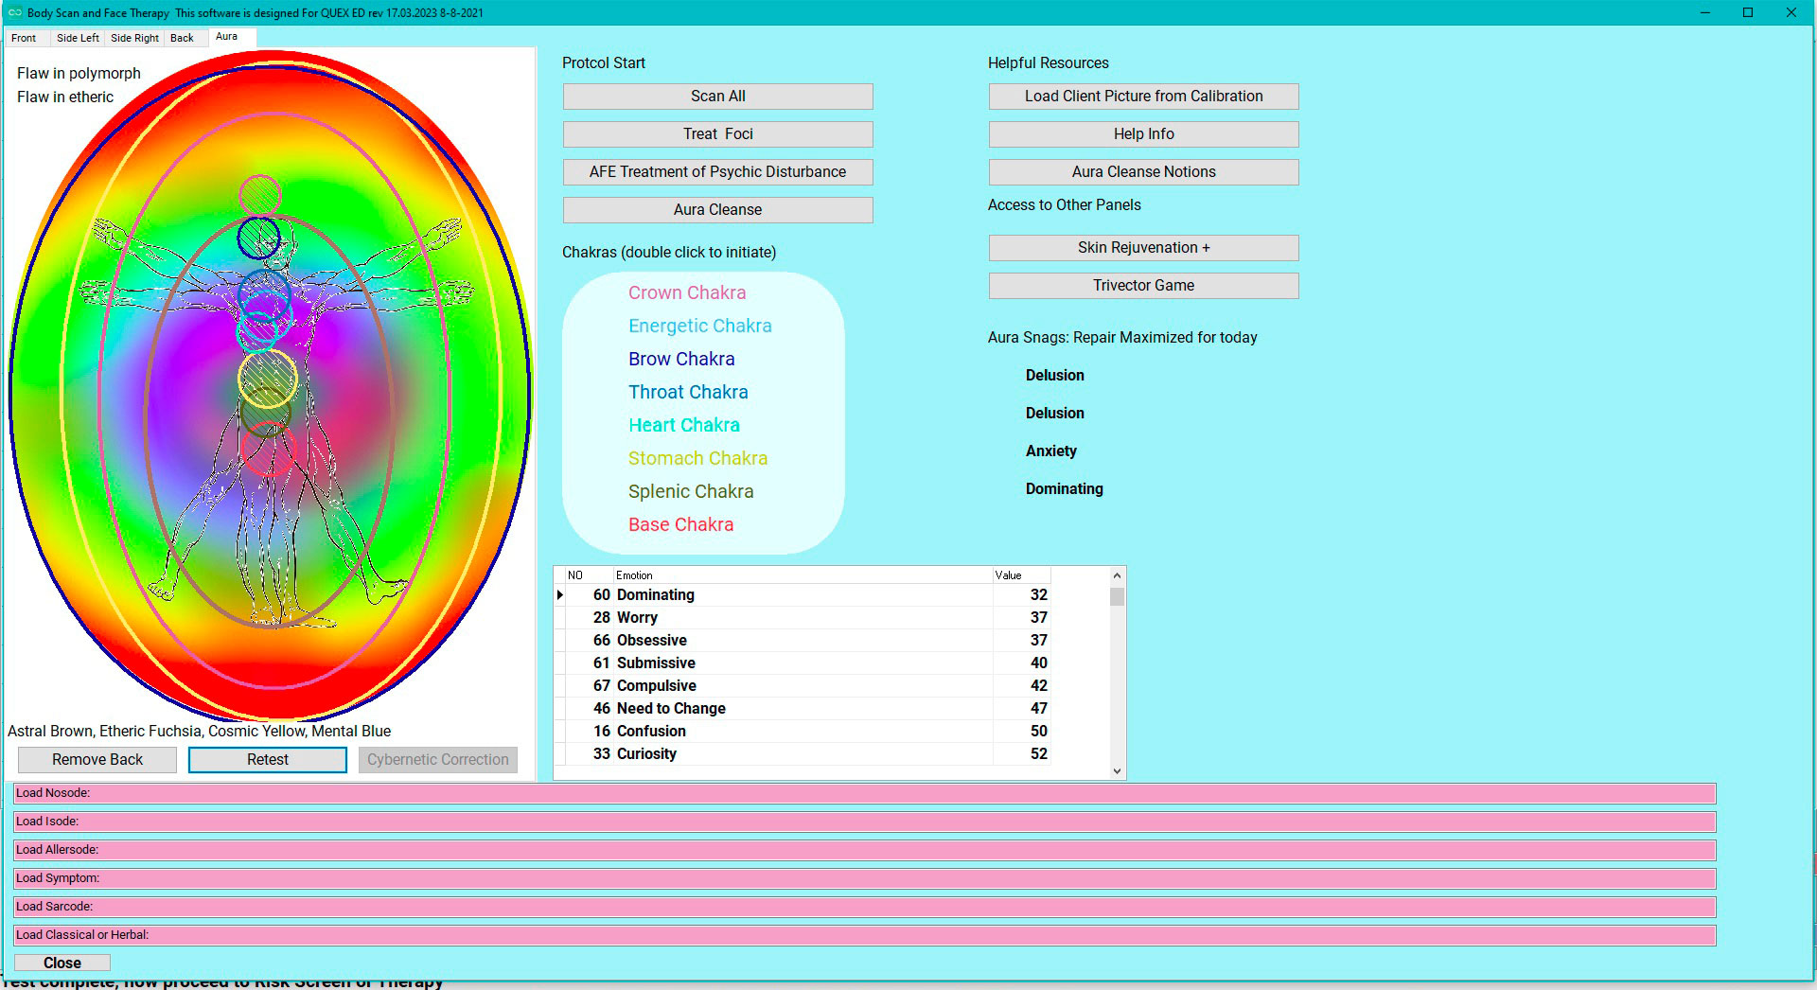Open the Side Left tab
The height and width of the screenshot is (990, 1817).
(78, 38)
